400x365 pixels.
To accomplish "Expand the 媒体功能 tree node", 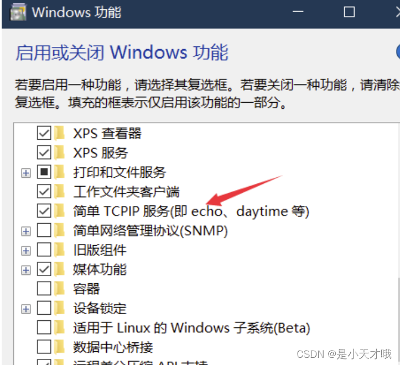I will tap(26, 270).
